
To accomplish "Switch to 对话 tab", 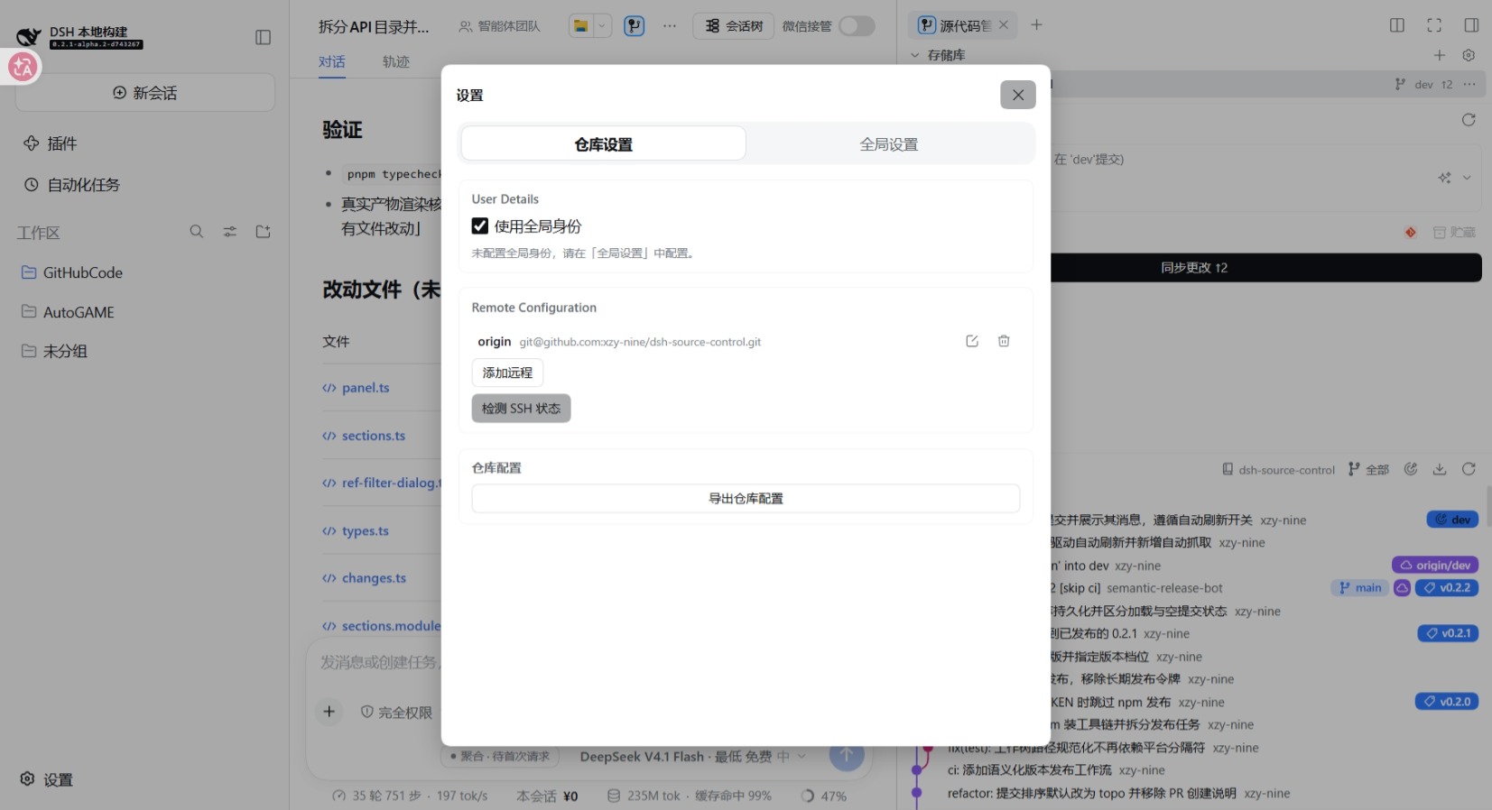I will (x=331, y=61).
